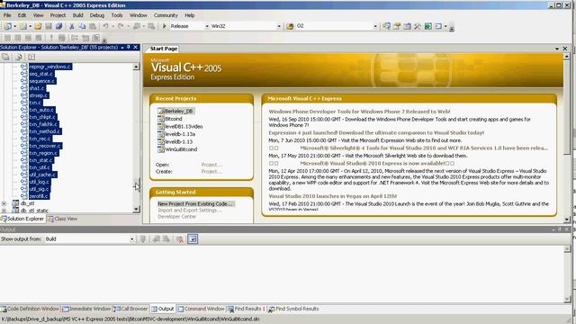The width and height of the screenshot is (576, 324).
Task: Click Solution Explorer scroll down arrow
Action: click(x=136, y=210)
